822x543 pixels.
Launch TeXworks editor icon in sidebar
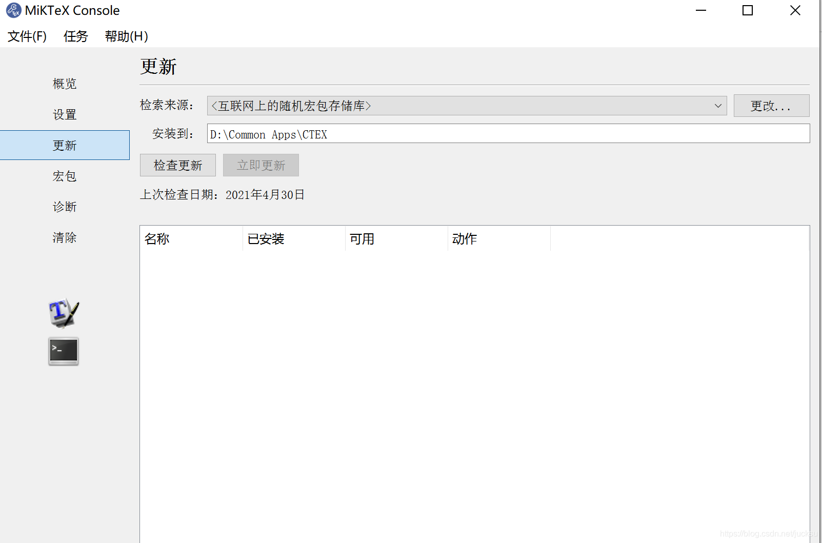[64, 312]
